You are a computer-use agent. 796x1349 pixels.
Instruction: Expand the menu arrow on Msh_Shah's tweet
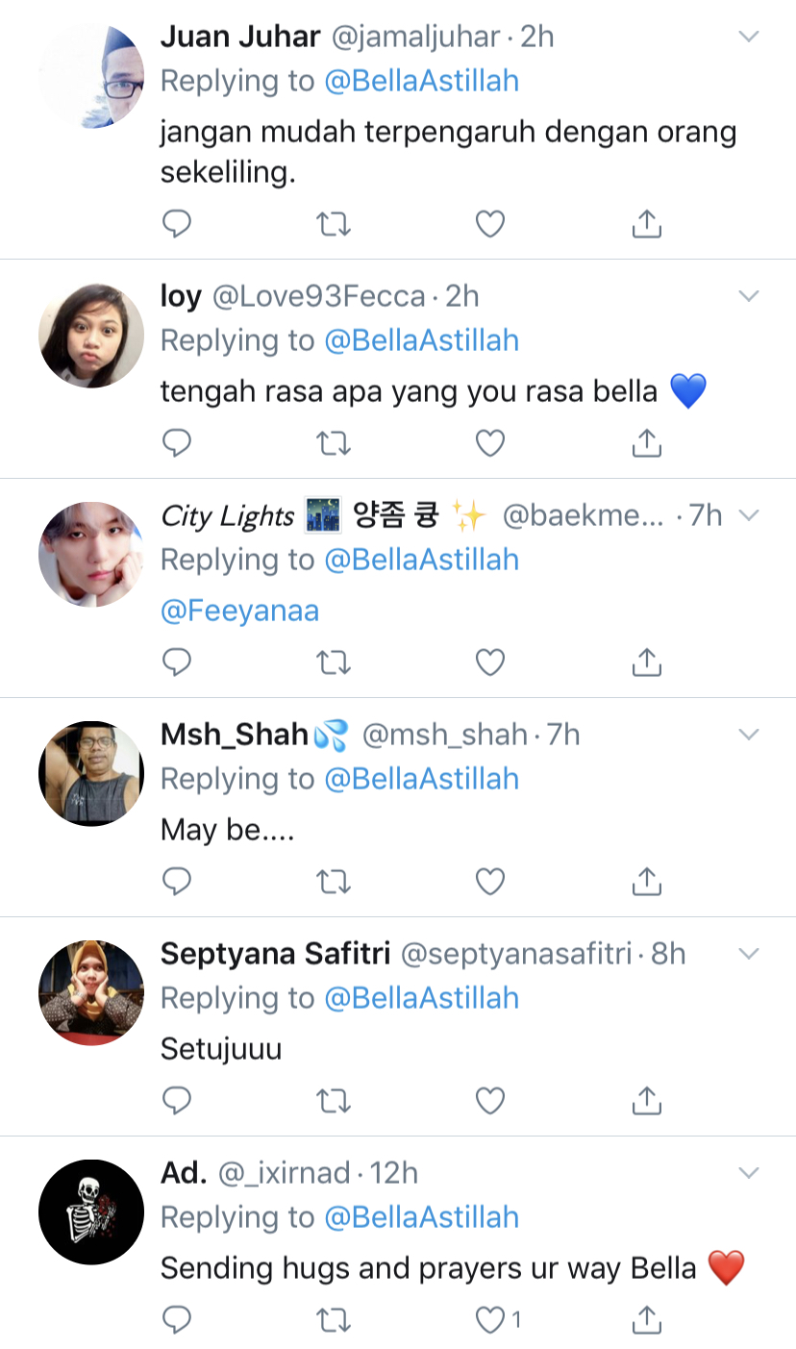click(x=748, y=736)
